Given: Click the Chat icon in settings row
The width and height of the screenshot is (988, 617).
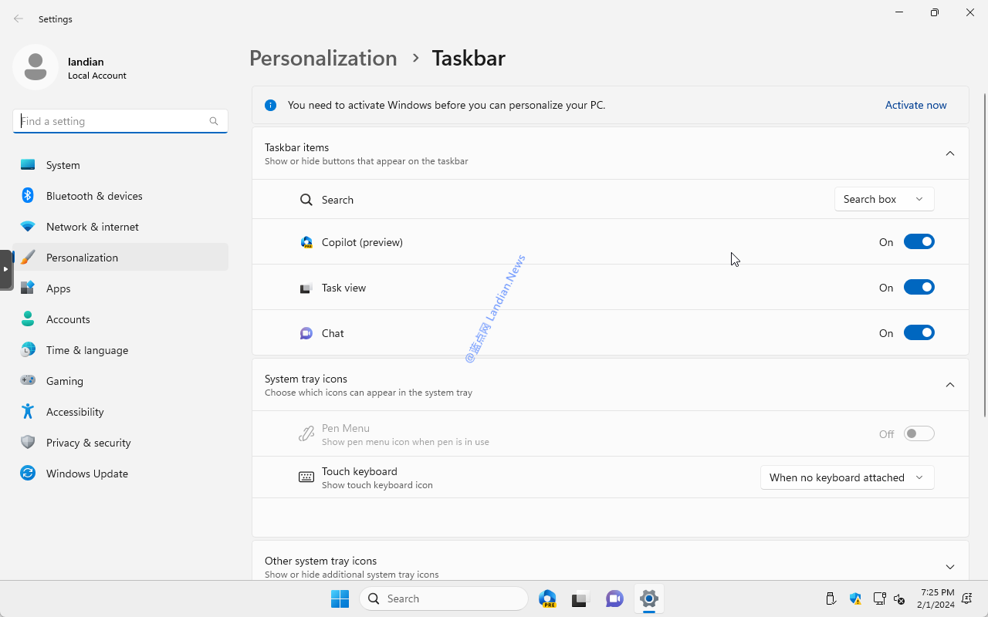Looking at the screenshot, I should [306, 333].
